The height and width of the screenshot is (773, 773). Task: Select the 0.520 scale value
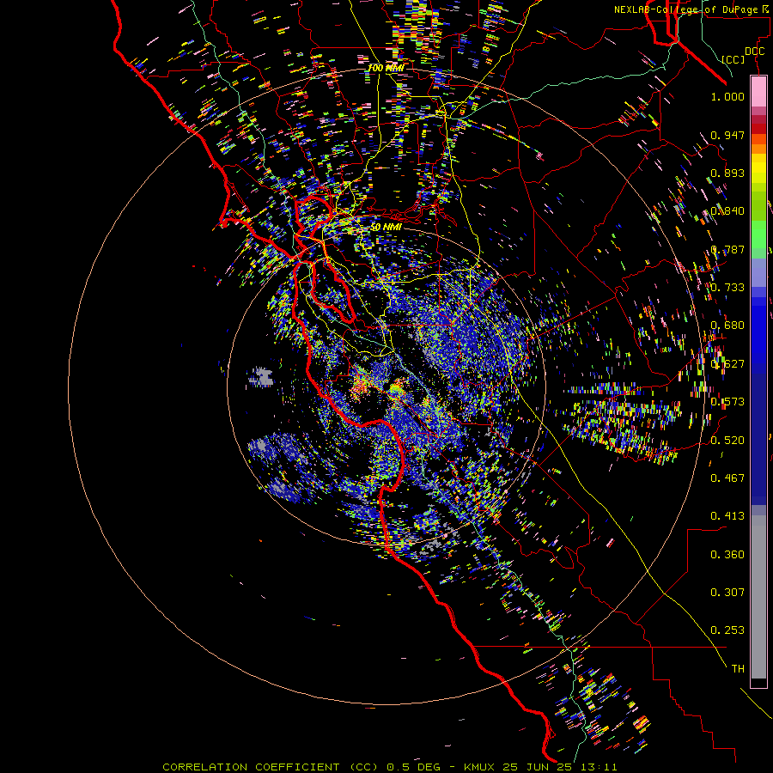coord(727,440)
